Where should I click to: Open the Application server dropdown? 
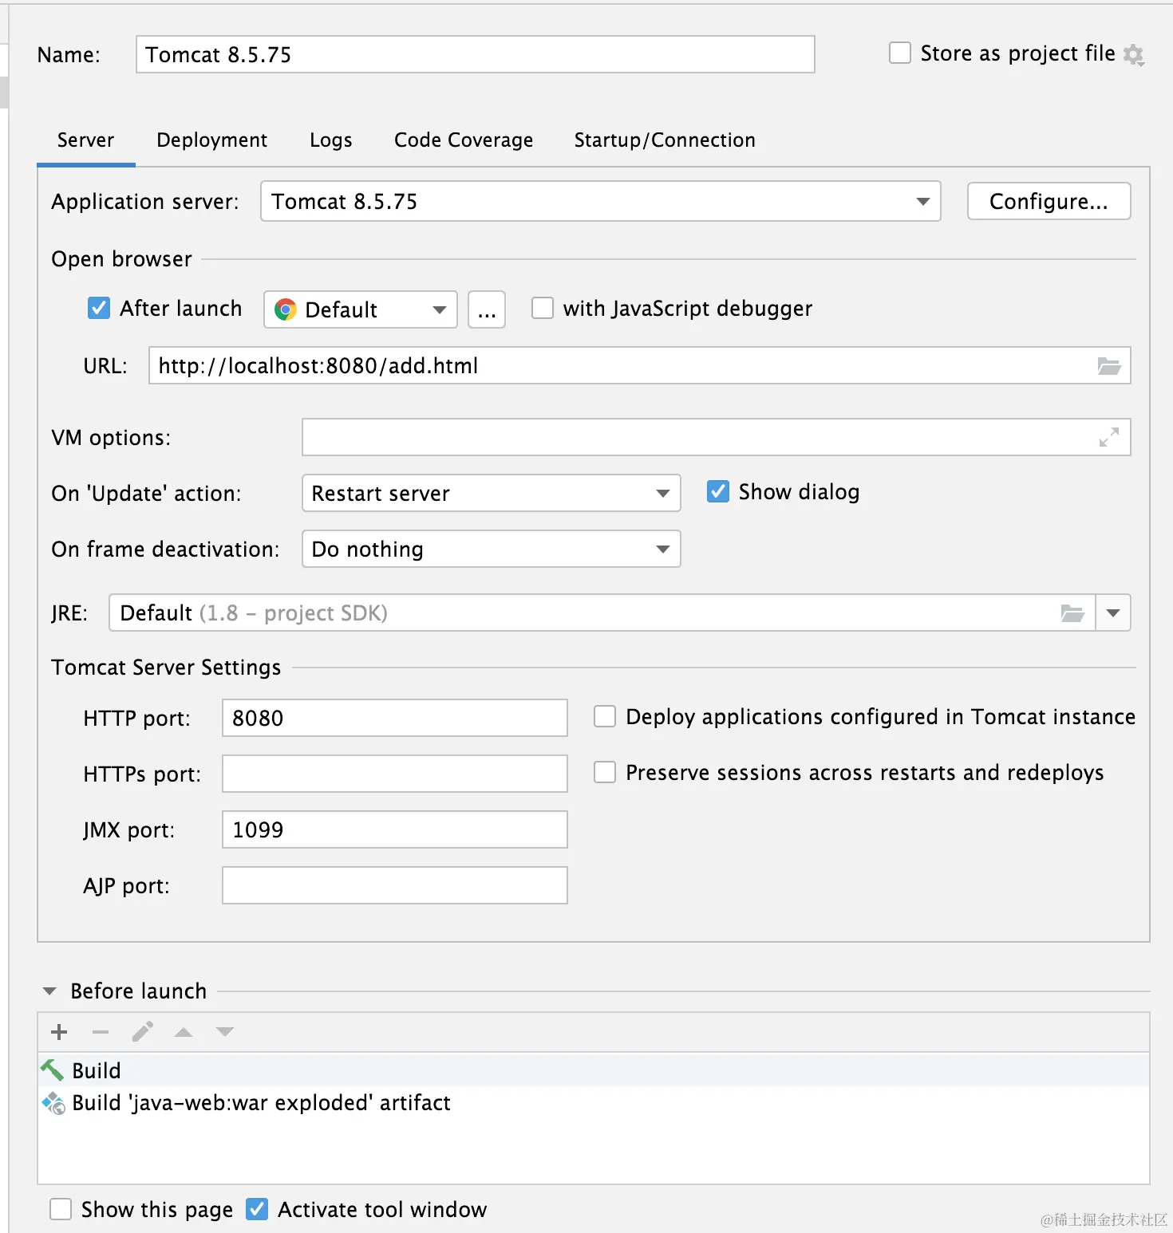922,201
